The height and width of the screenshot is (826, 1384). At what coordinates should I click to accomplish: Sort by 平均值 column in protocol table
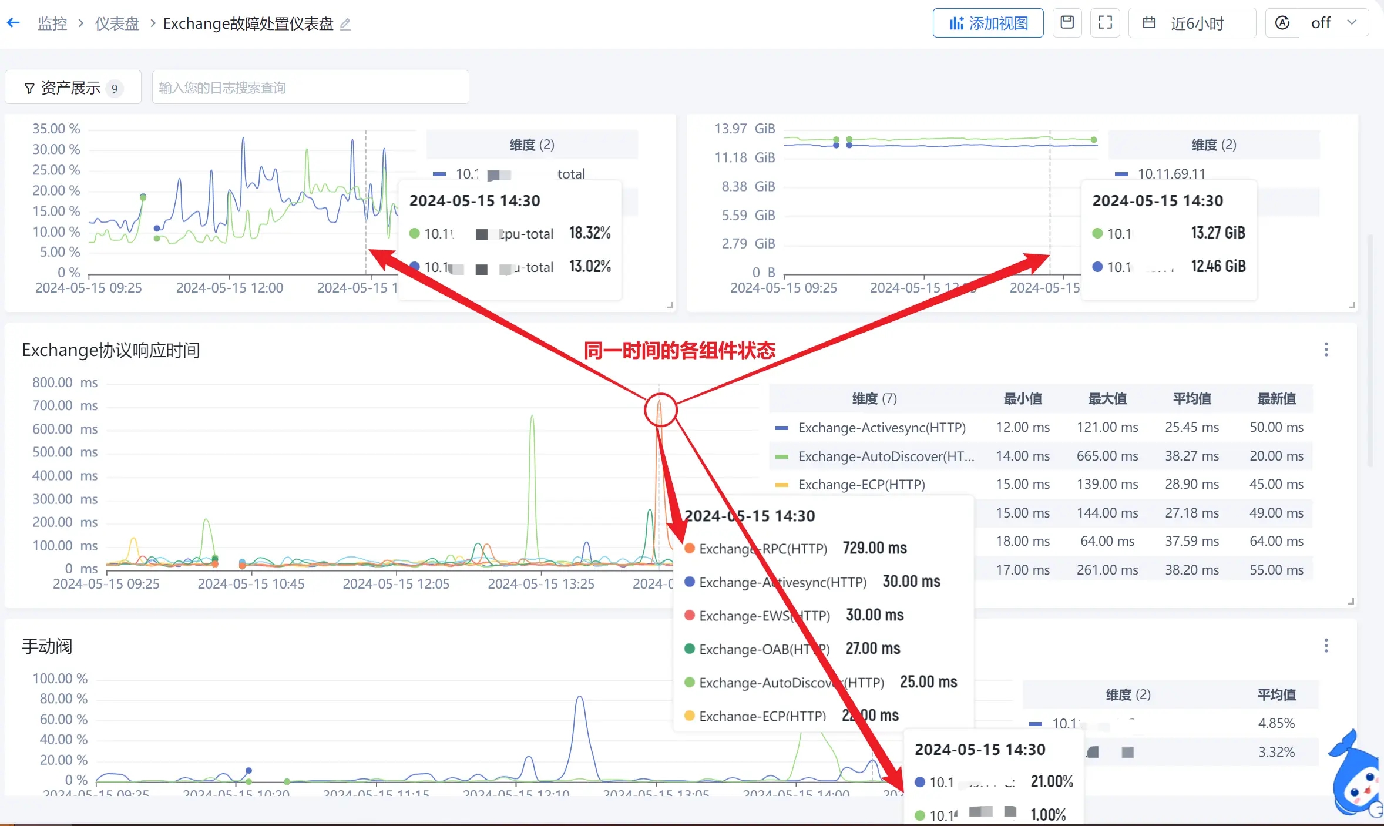(x=1192, y=399)
